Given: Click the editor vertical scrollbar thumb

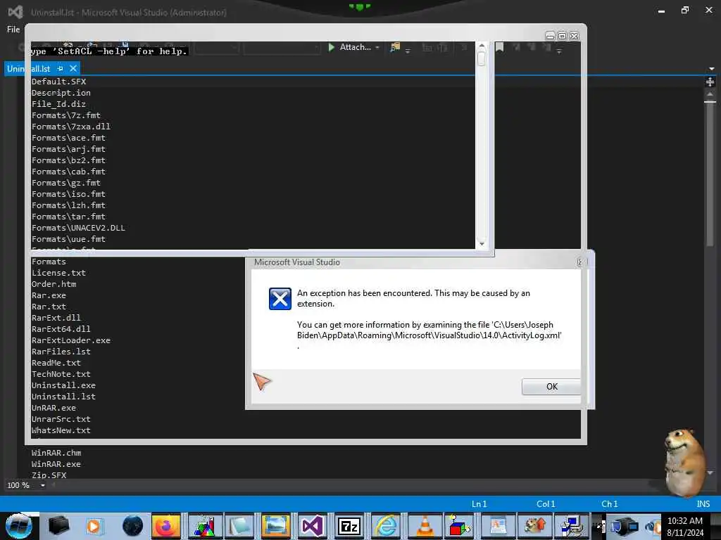Looking at the screenshot, I should [x=710, y=174].
